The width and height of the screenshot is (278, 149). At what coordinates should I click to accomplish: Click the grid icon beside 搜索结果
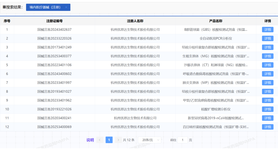[4, 7]
